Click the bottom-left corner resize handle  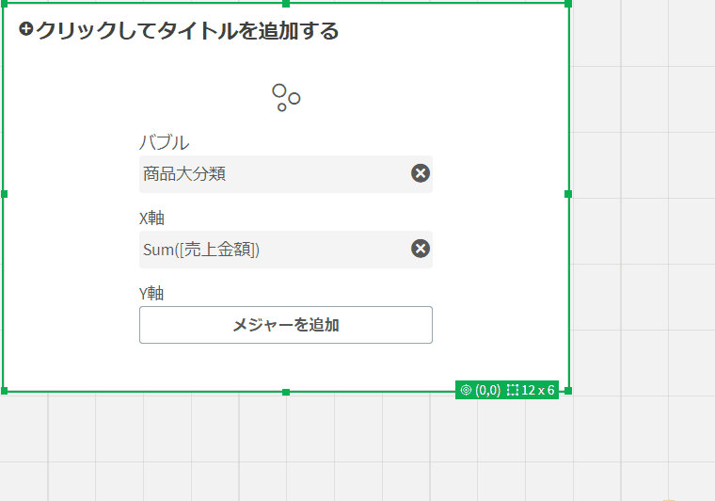[x=4, y=391]
